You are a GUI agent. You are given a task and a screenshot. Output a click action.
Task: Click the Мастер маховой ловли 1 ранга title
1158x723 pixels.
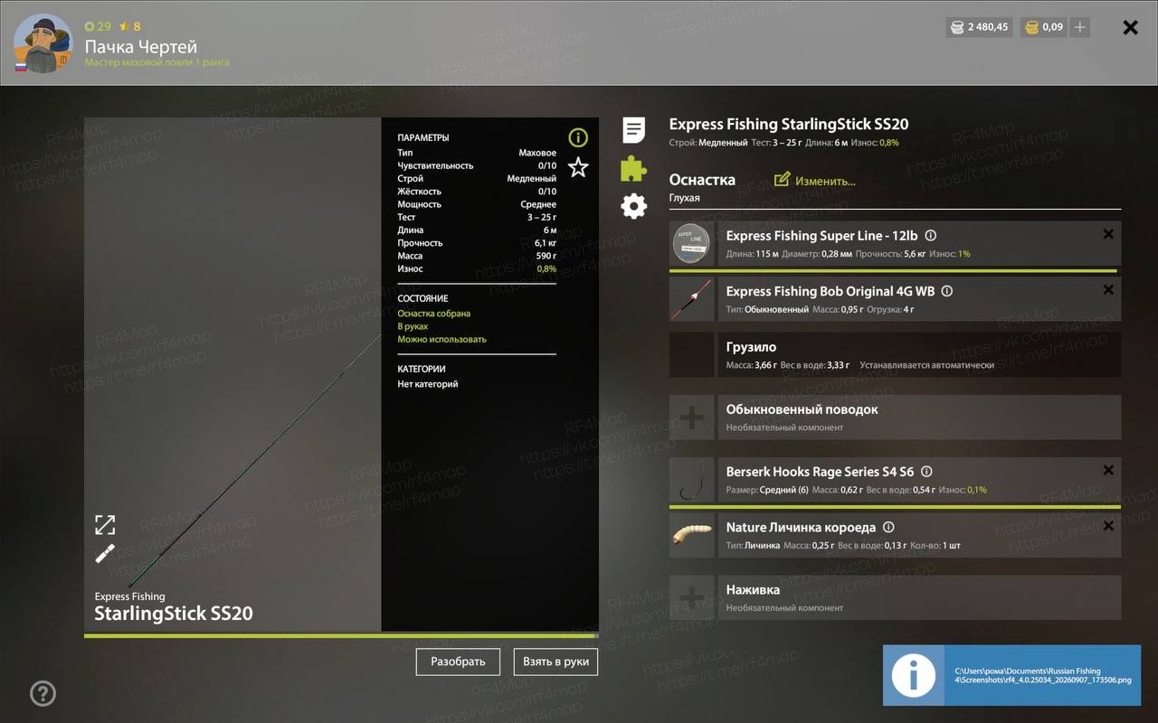click(x=157, y=62)
